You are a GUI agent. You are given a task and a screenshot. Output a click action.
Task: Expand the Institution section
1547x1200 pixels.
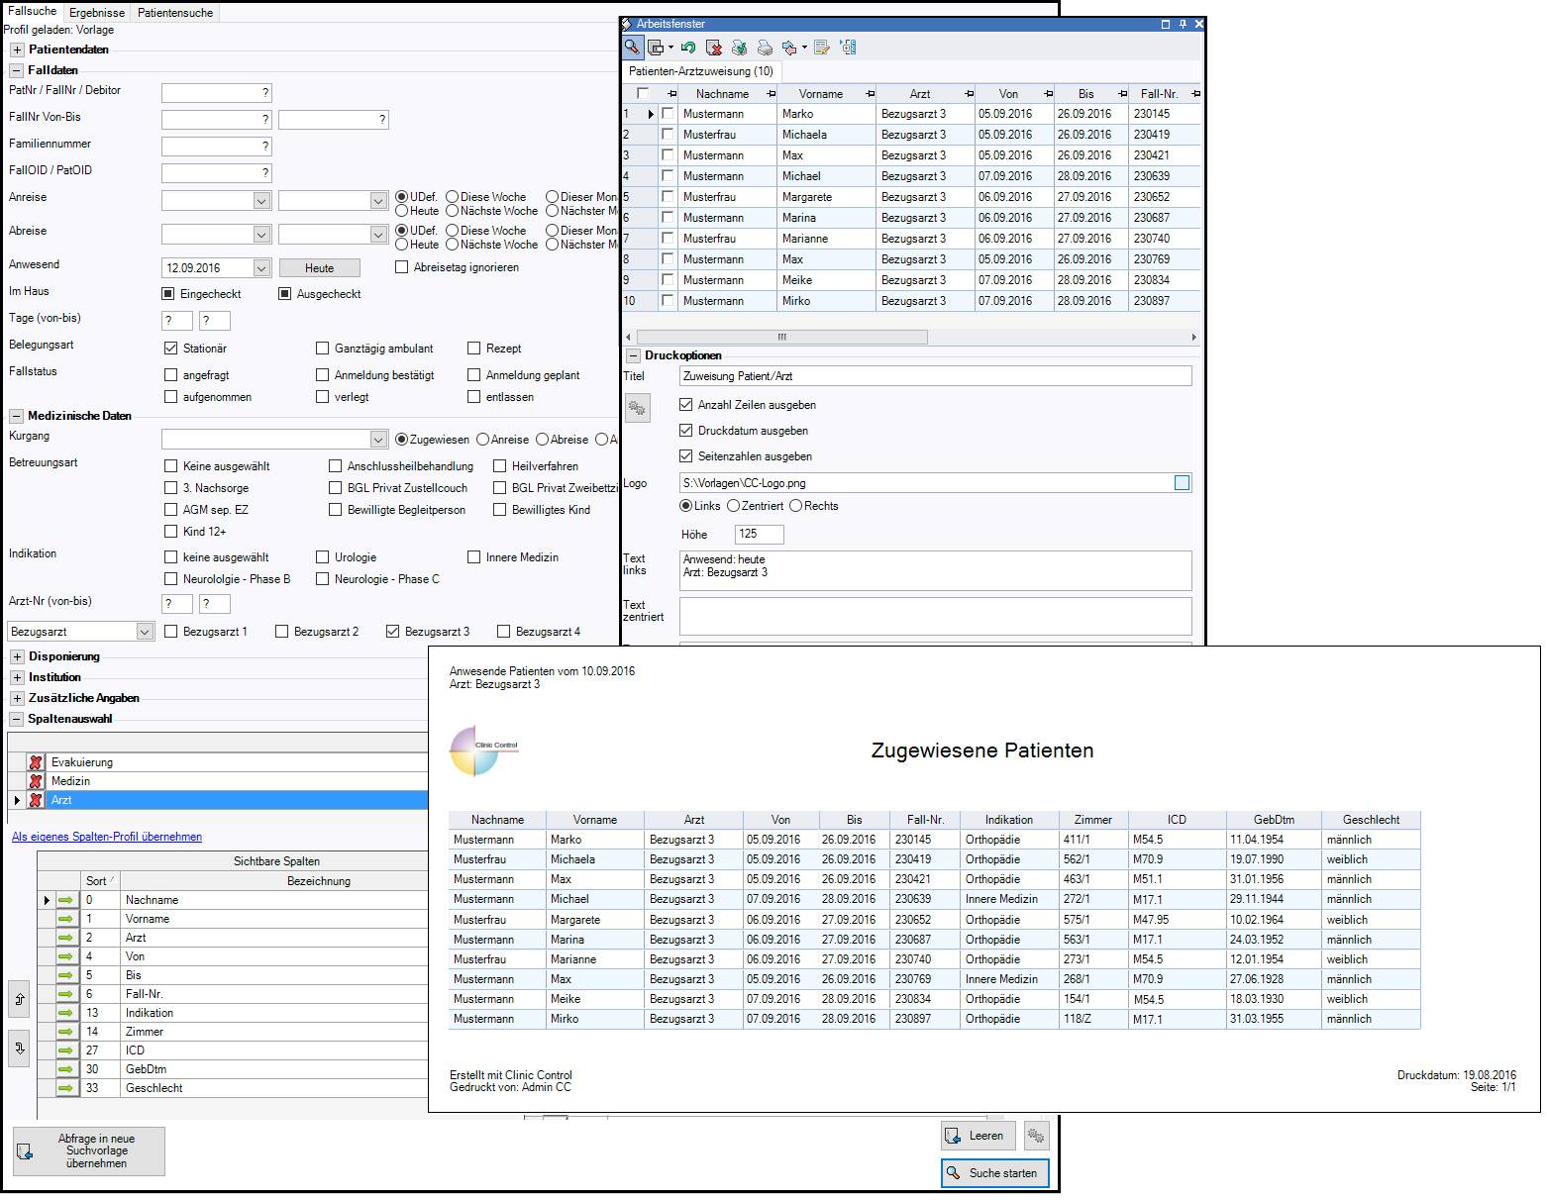17,677
